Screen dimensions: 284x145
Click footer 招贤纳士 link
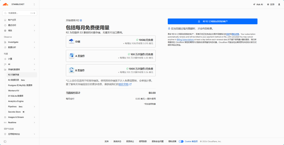click(x=130, y=141)
